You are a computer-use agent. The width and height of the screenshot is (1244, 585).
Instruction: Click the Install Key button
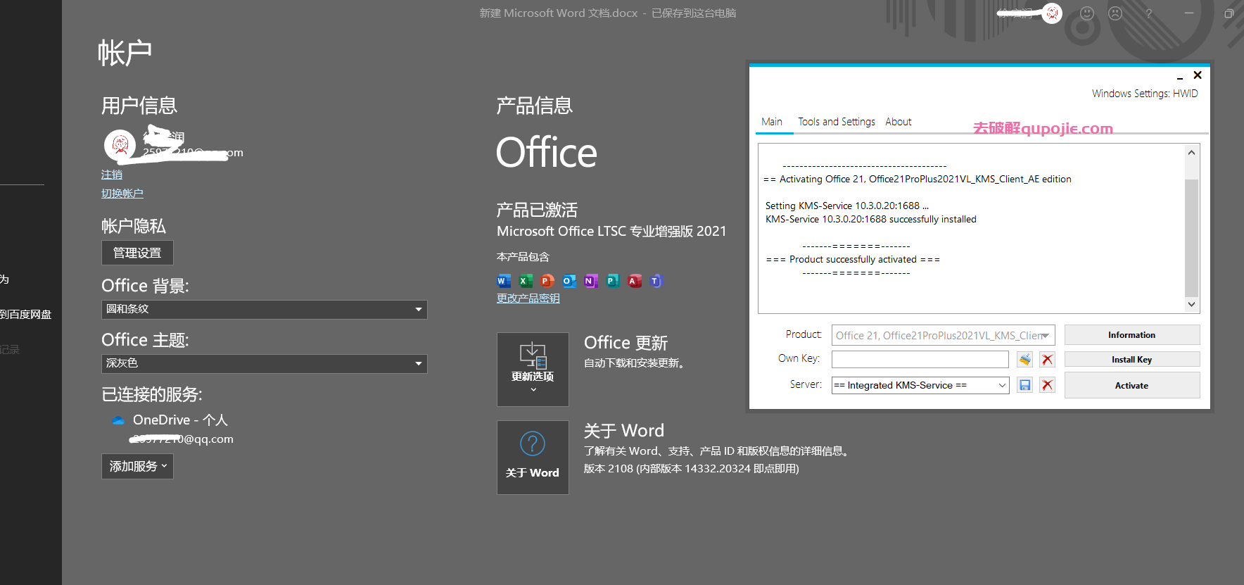(x=1132, y=360)
